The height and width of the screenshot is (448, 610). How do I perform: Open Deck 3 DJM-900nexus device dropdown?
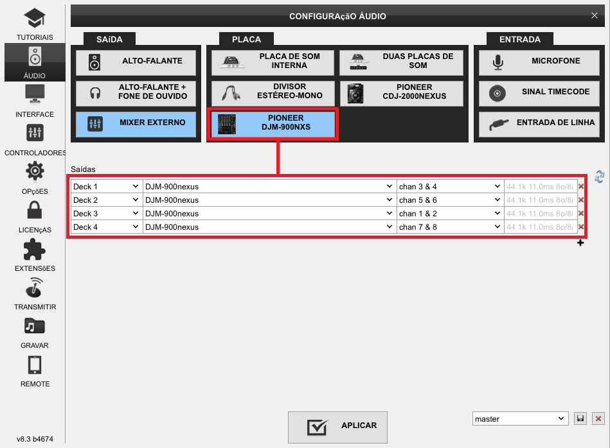(x=269, y=213)
